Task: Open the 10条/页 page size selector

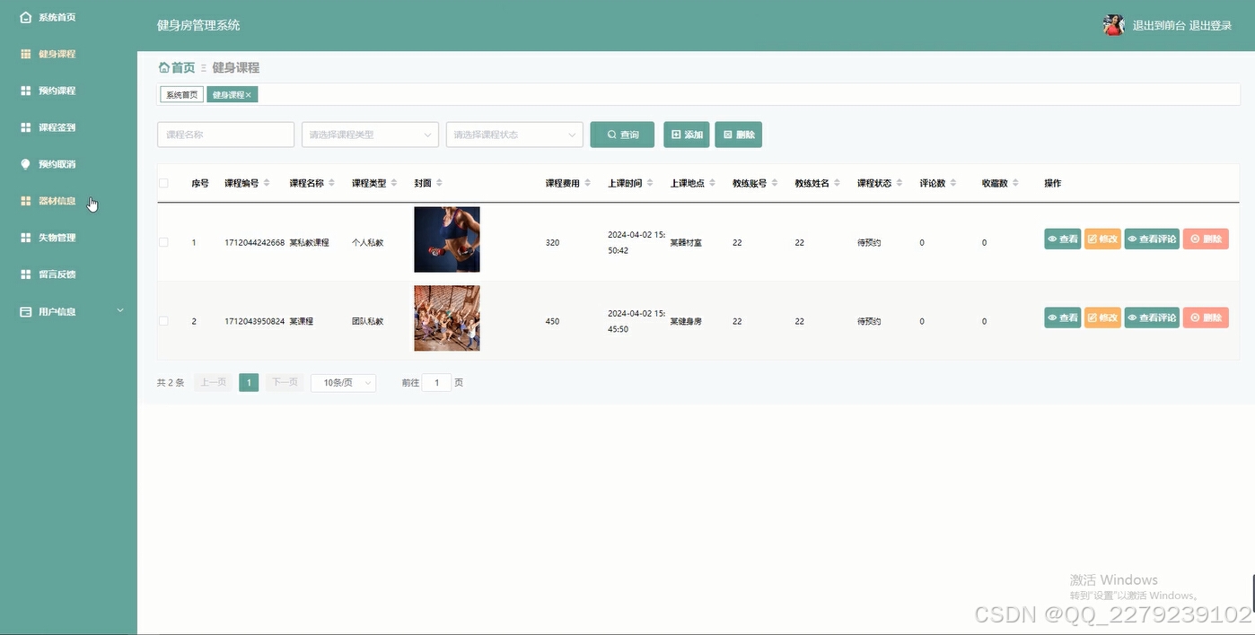Action: pyautogui.click(x=343, y=382)
